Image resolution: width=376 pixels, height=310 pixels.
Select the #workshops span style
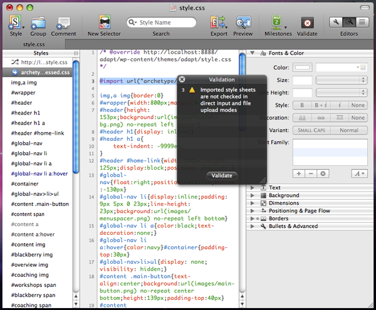click(33, 285)
